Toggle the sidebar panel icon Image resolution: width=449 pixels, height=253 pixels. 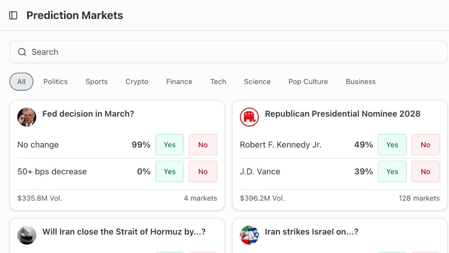13,15
